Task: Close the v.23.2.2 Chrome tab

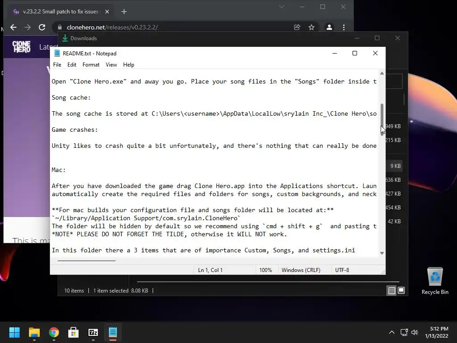Action: pos(107,12)
